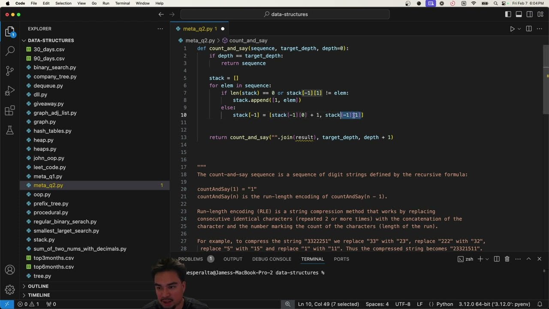Kill the terminal with trash icon

507,259
